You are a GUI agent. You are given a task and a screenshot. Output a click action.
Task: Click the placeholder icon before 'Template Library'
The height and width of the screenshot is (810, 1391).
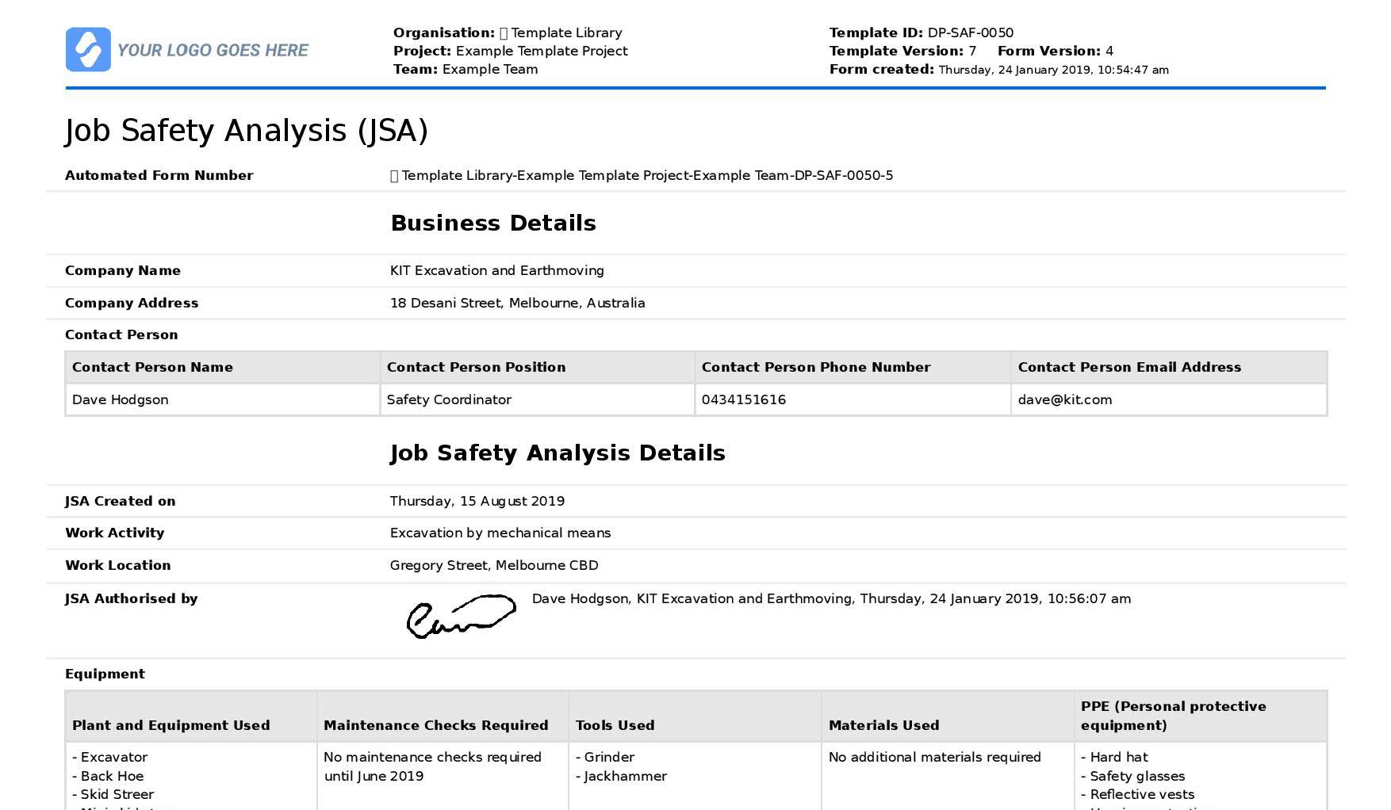click(504, 32)
